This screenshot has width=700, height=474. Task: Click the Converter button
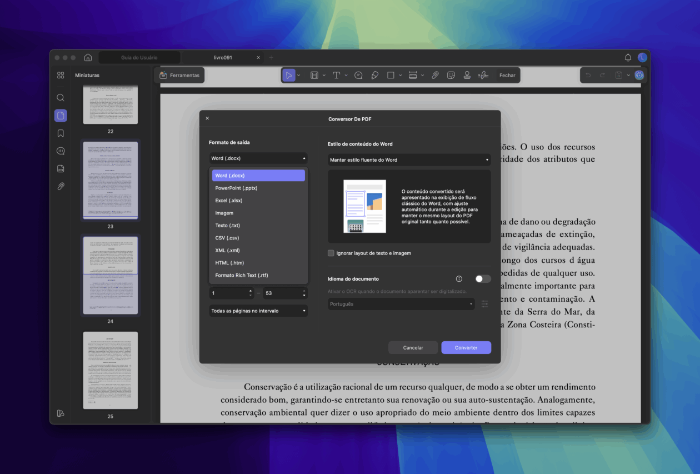pos(466,347)
